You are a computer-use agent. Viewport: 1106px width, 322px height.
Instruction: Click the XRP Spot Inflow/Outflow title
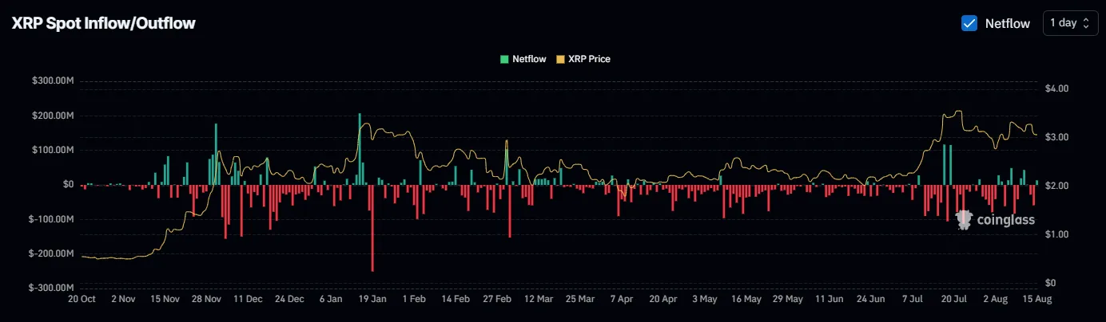point(104,24)
